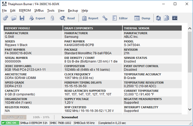Image resolution: width=193 pixels, height=126 pixels.
Task: Open the Edit menu
Action: click(13, 11)
